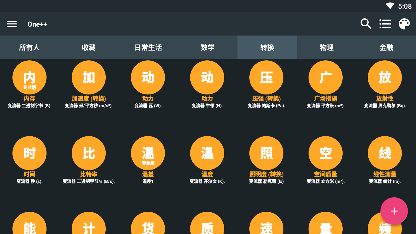Open the 计 circle icon
This screenshot has width=416, height=234.
tap(89, 223)
